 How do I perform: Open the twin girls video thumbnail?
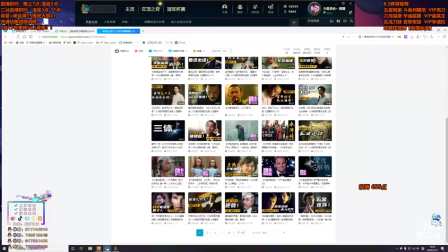205,166
